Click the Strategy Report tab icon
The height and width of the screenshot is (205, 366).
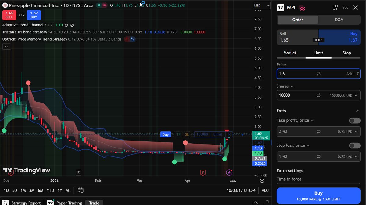5,203
